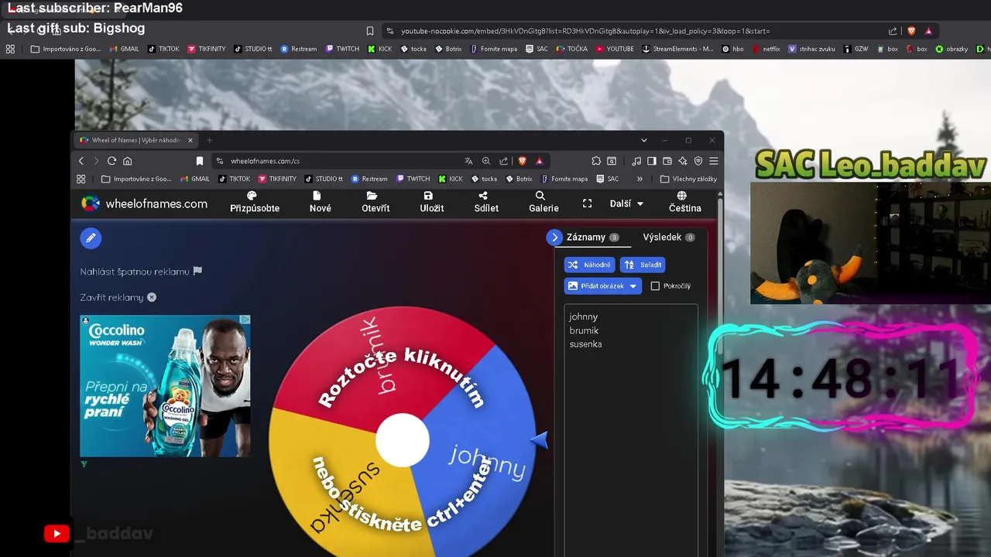This screenshot has height=557, width=991.
Task: Spin the wheel by clicking its center
Action: (x=403, y=440)
